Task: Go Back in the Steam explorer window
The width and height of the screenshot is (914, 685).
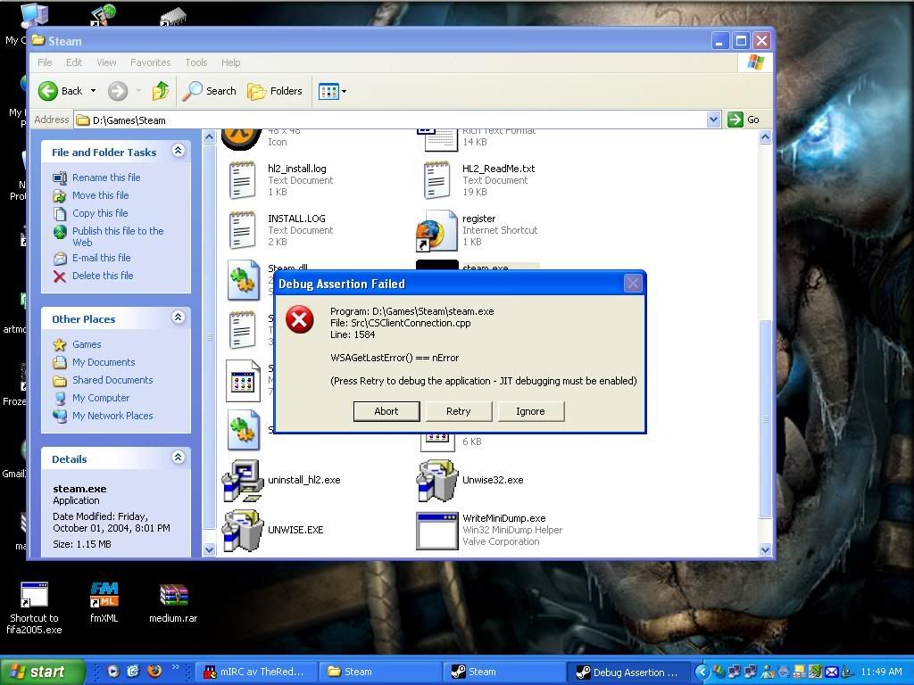Action: point(61,91)
